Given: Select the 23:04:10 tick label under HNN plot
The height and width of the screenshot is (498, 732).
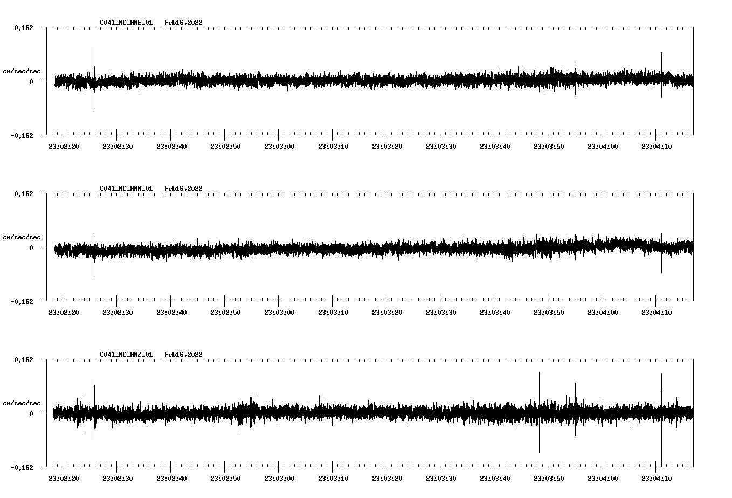Looking at the screenshot, I should point(657,313).
